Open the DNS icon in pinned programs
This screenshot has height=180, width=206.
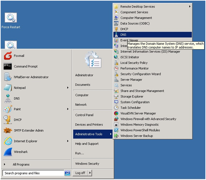tap(8, 98)
